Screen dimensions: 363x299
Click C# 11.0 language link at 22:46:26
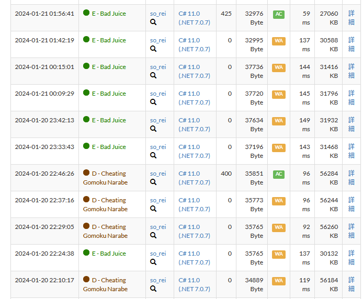[194, 178]
